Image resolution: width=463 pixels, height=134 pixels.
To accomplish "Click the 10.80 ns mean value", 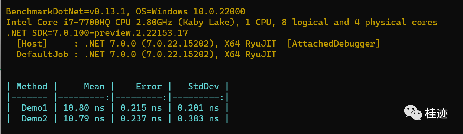I will pyautogui.click(x=84, y=108).
